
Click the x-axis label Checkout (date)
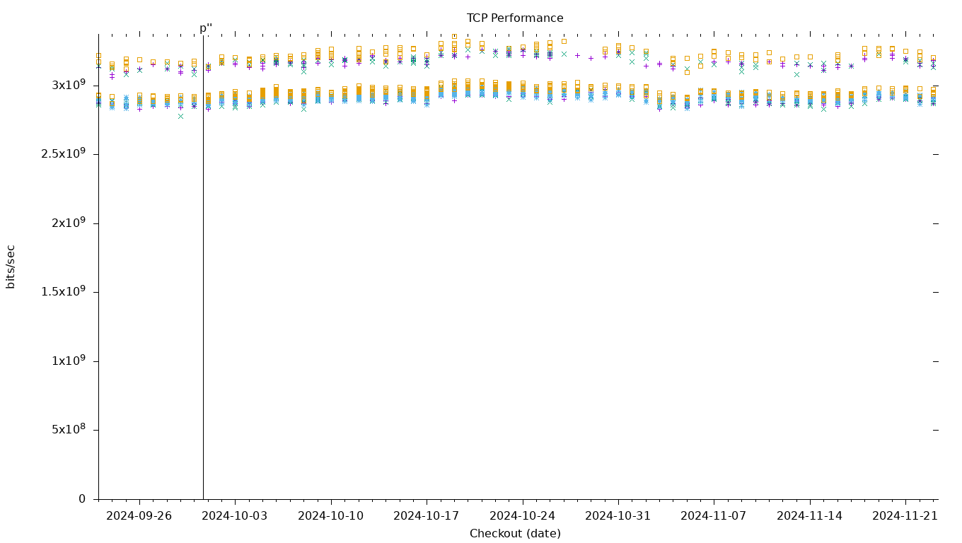point(515,534)
